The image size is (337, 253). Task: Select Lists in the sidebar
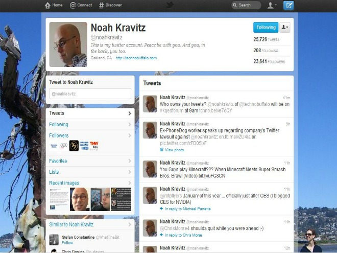90,172
